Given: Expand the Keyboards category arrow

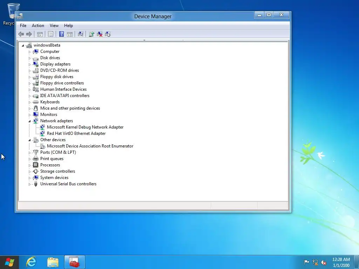Looking at the screenshot, I should [29, 102].
